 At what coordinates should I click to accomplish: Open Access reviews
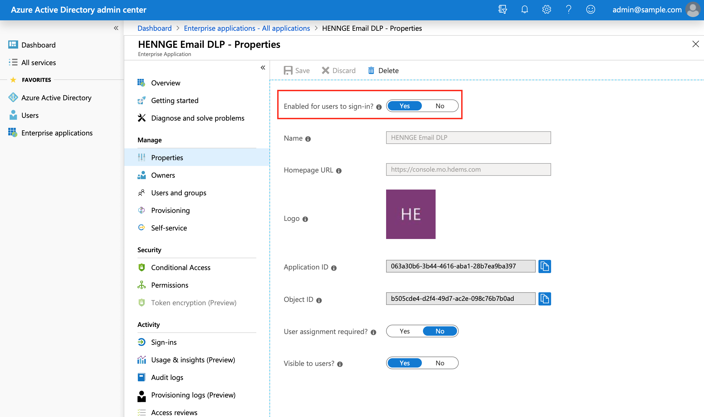[x=197, y=412]
